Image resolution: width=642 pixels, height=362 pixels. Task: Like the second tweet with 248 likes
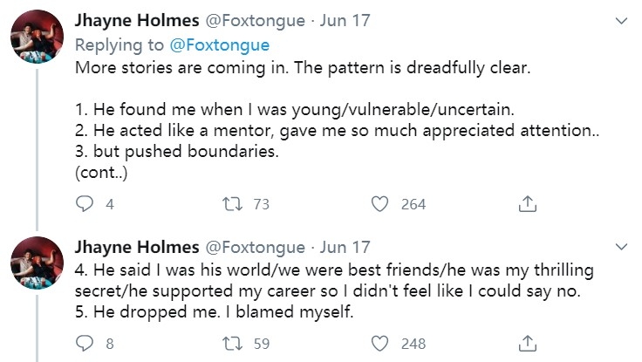(379, 343)
